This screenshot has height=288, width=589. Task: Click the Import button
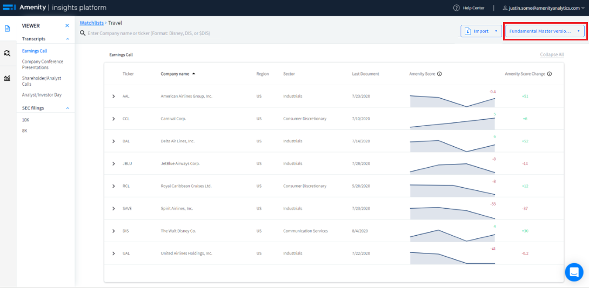(x=481, y=31)
